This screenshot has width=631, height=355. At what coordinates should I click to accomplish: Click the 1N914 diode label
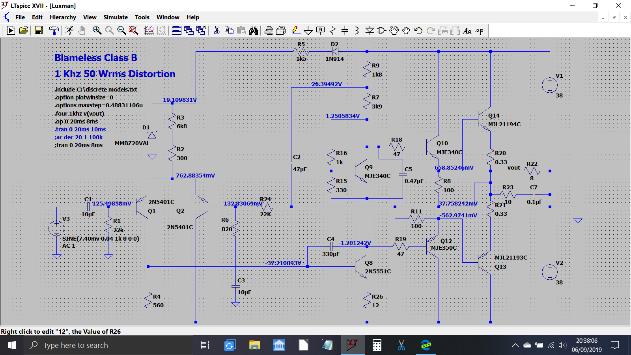click(x=334, y=59)
